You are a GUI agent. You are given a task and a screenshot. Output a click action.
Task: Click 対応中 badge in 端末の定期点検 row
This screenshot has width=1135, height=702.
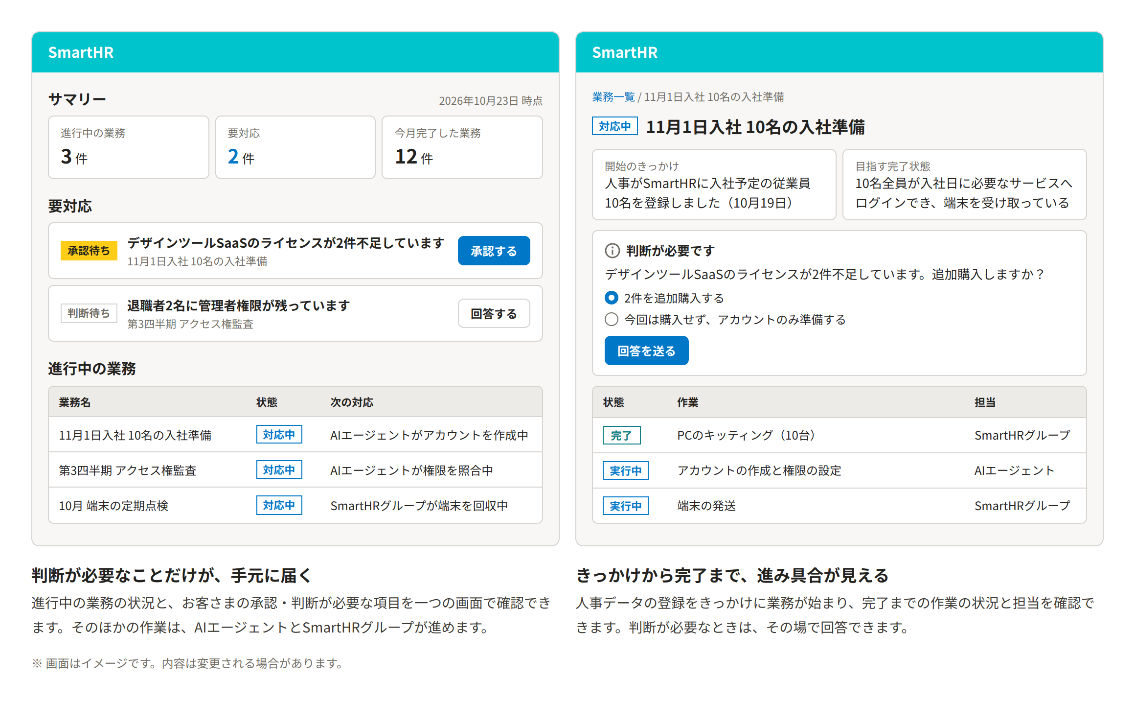point(279,505)
